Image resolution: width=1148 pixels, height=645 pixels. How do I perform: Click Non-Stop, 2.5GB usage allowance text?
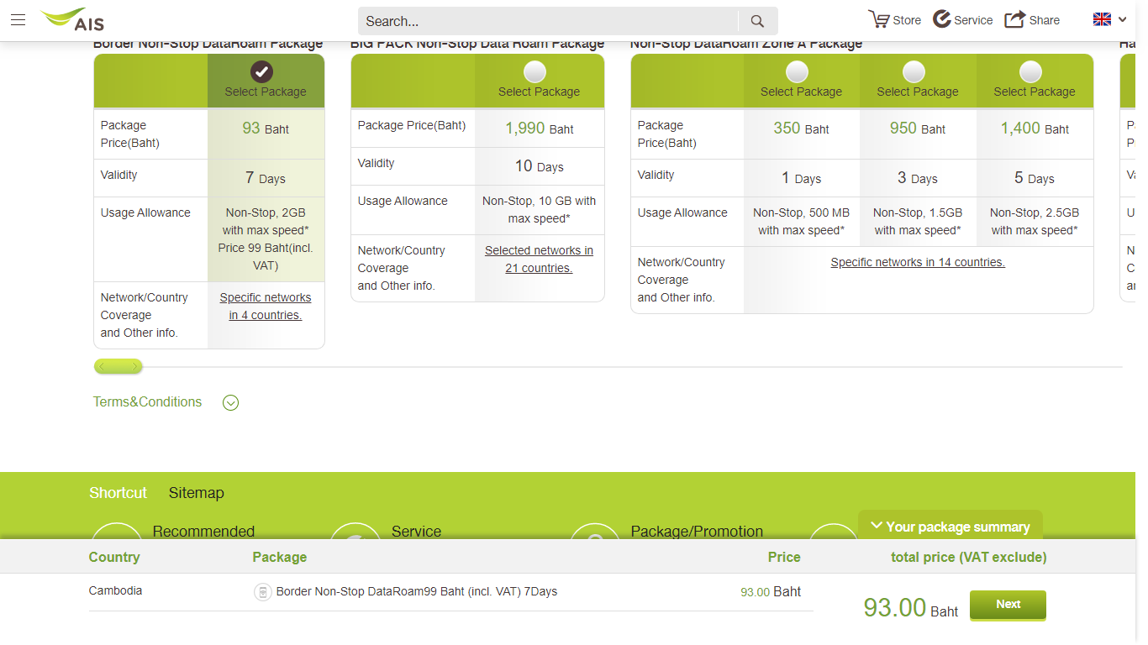click(1035, 222)
